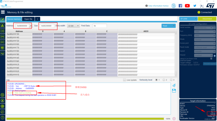The image size is (217, 121).
Task: Select verbosity level 3 radio button
Action: coord(171,80)
